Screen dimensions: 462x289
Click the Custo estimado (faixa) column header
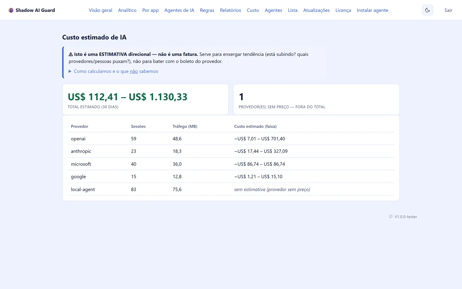(x=255, y=126)
